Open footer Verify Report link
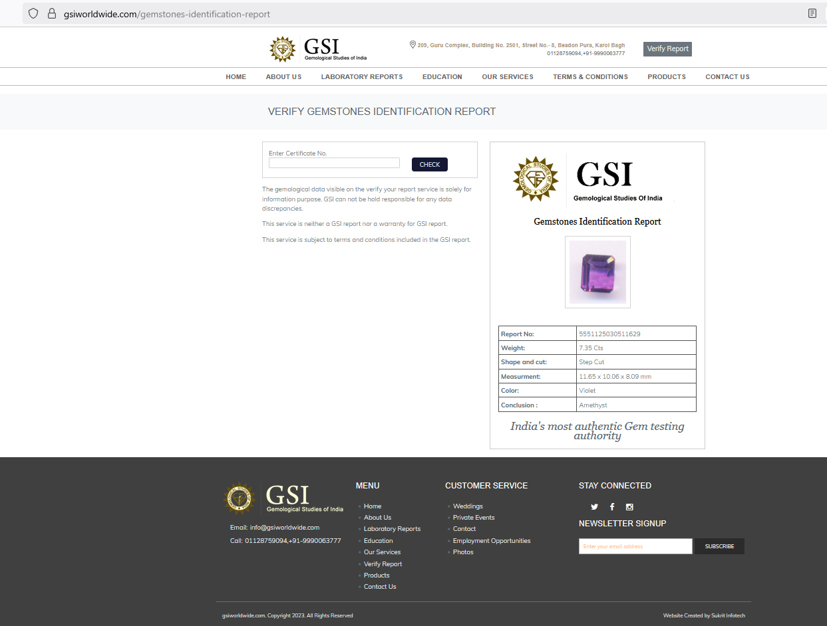The width and height of the screenshot is (827, 626). pos(383,564)
